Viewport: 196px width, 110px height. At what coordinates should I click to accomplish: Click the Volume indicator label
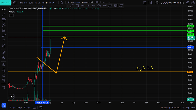coord(12,12)
